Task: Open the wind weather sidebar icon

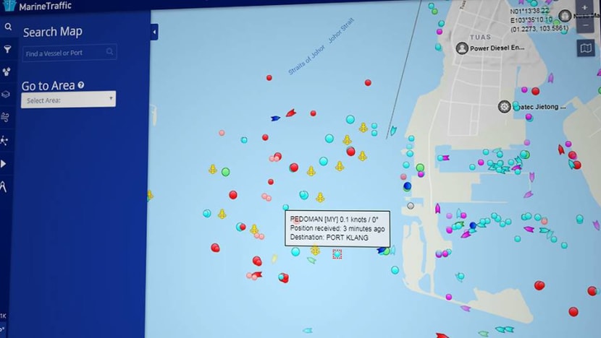Action: [5, 117]
